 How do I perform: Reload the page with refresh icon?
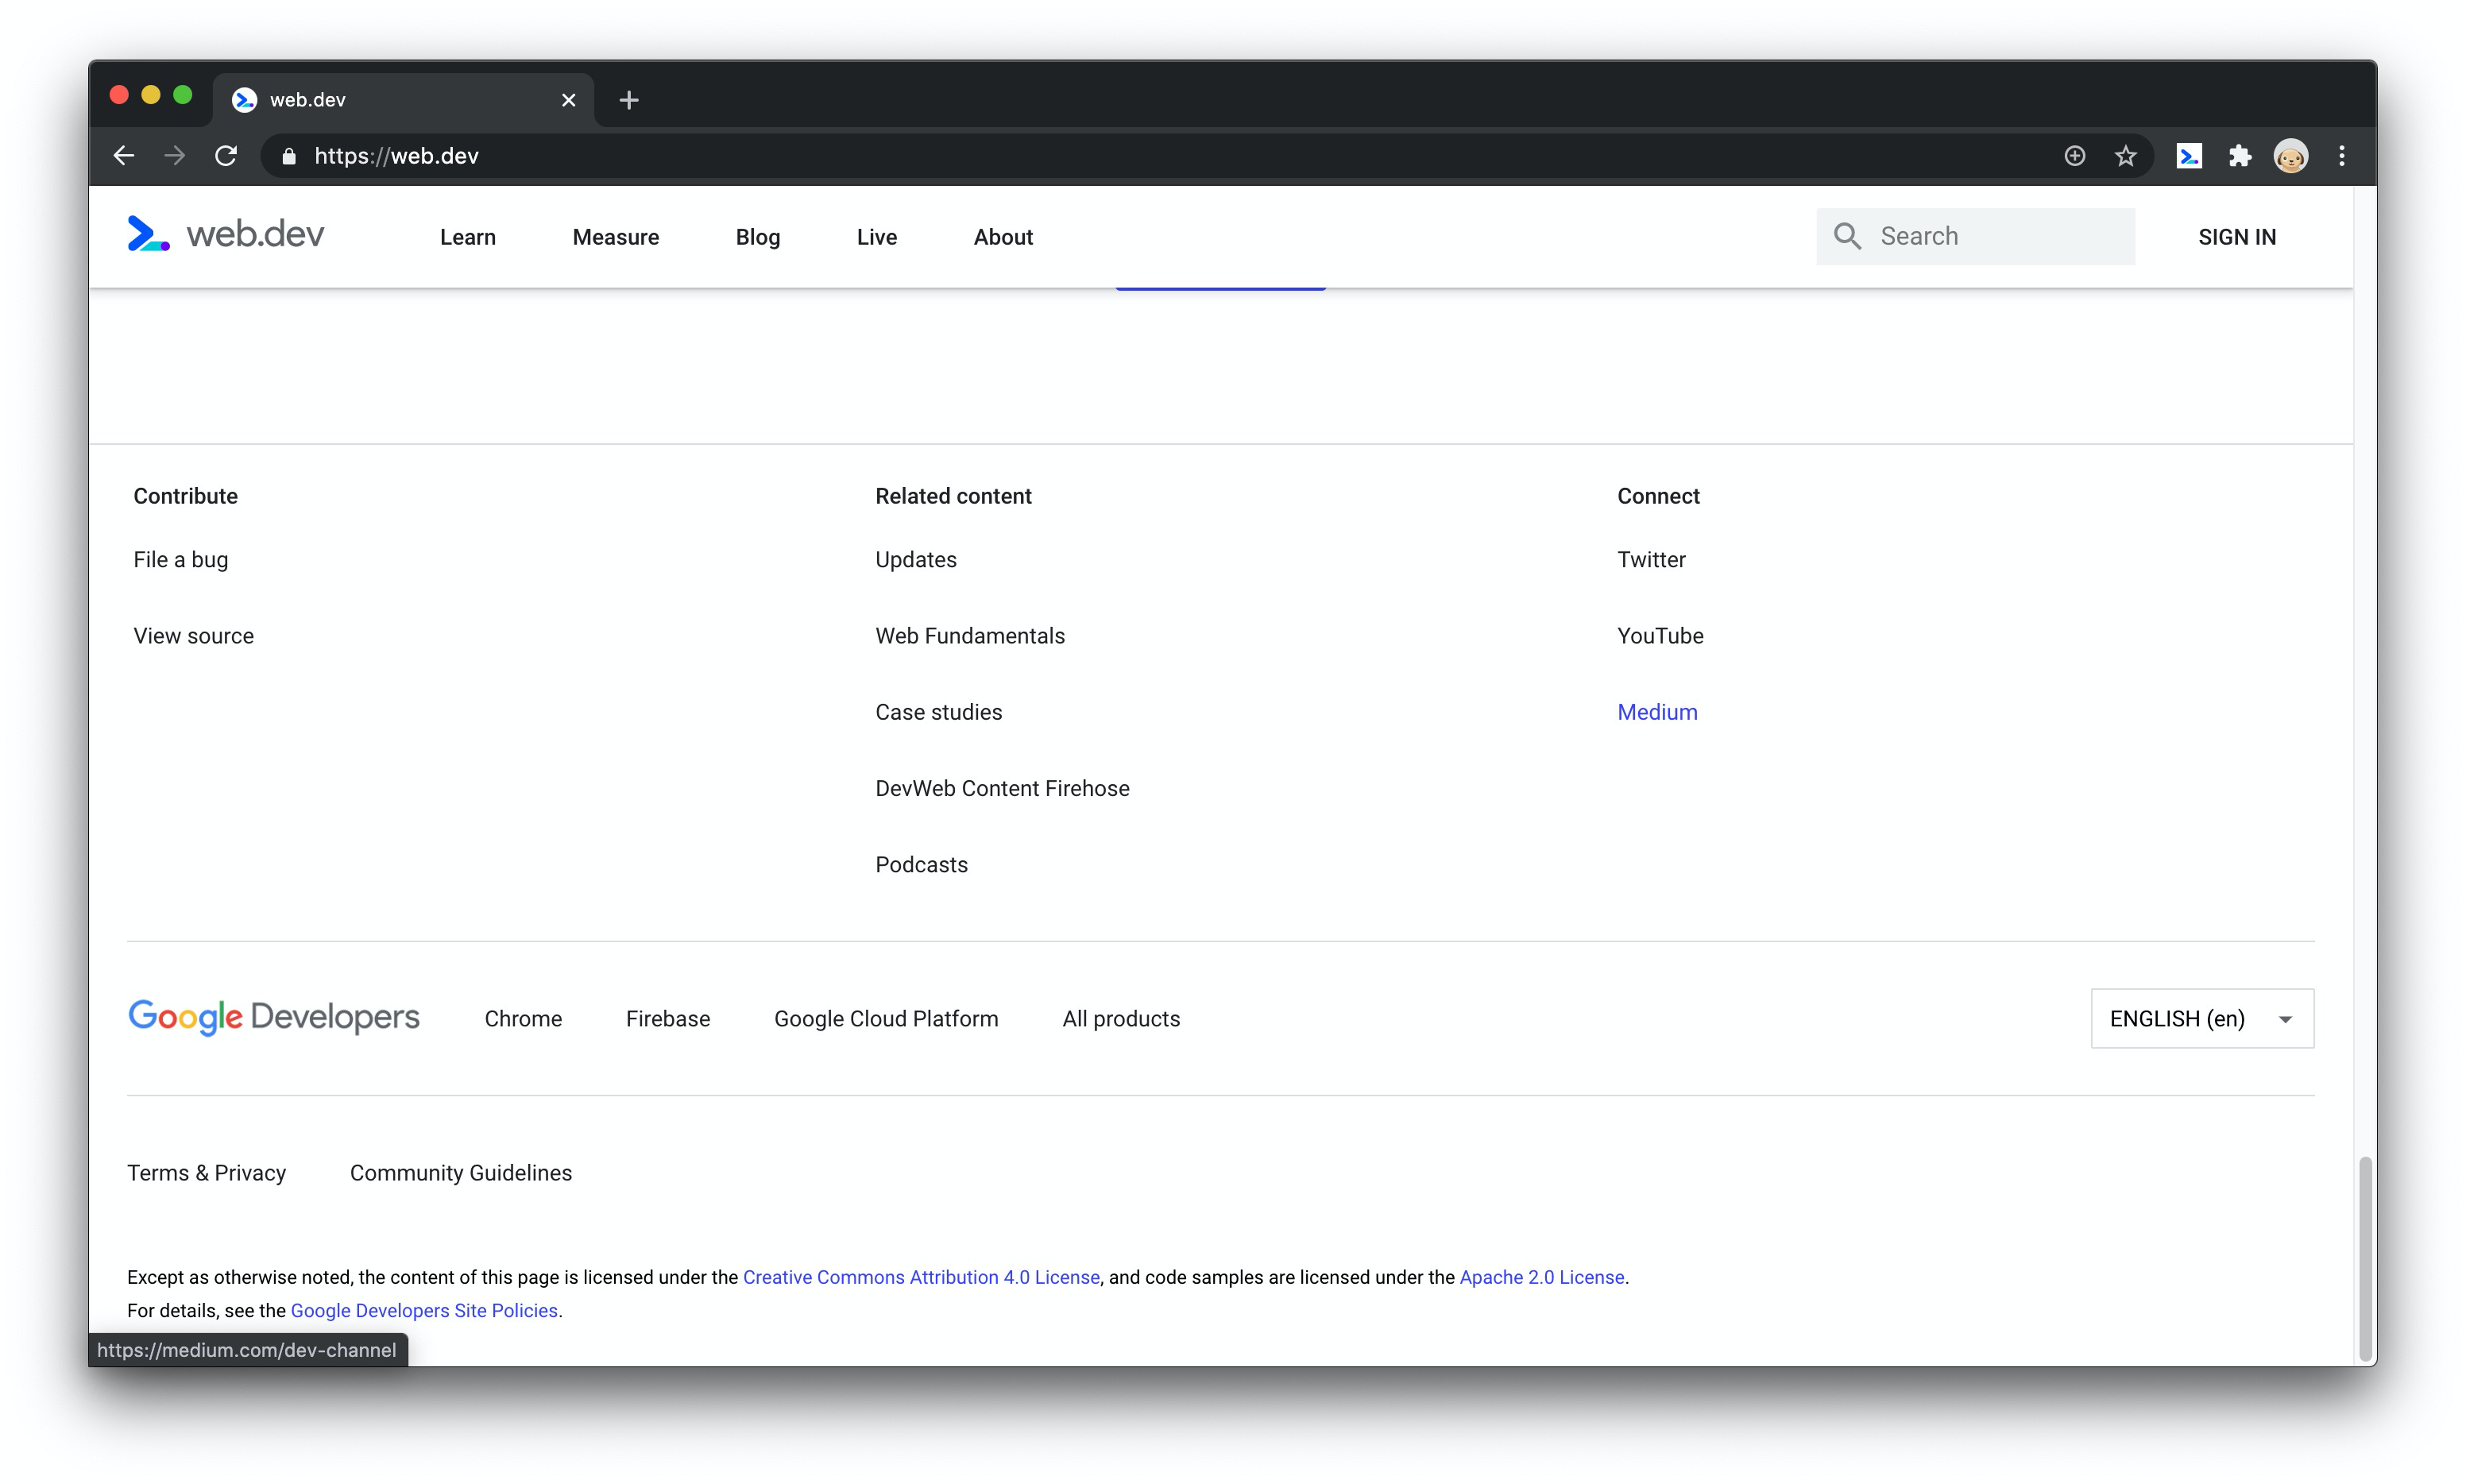coord(226,156)
